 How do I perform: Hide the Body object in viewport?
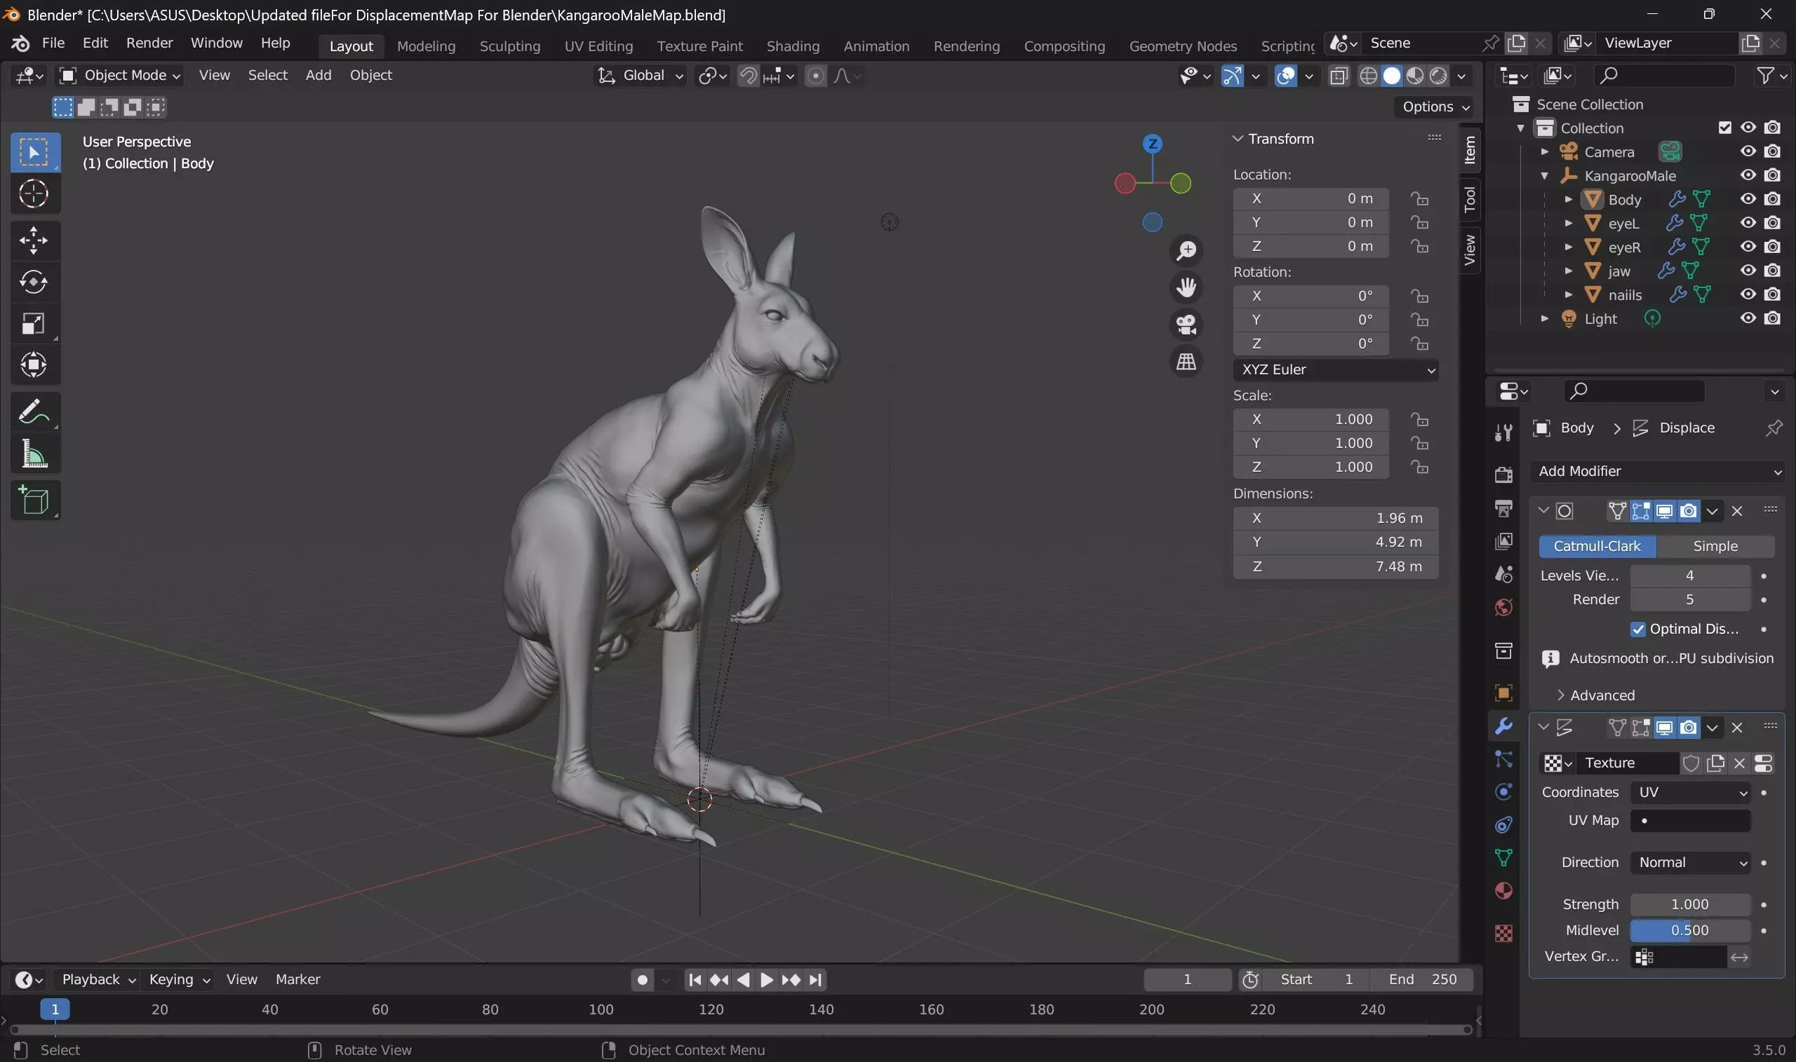pyautogui.click(x=1748, y=199)
